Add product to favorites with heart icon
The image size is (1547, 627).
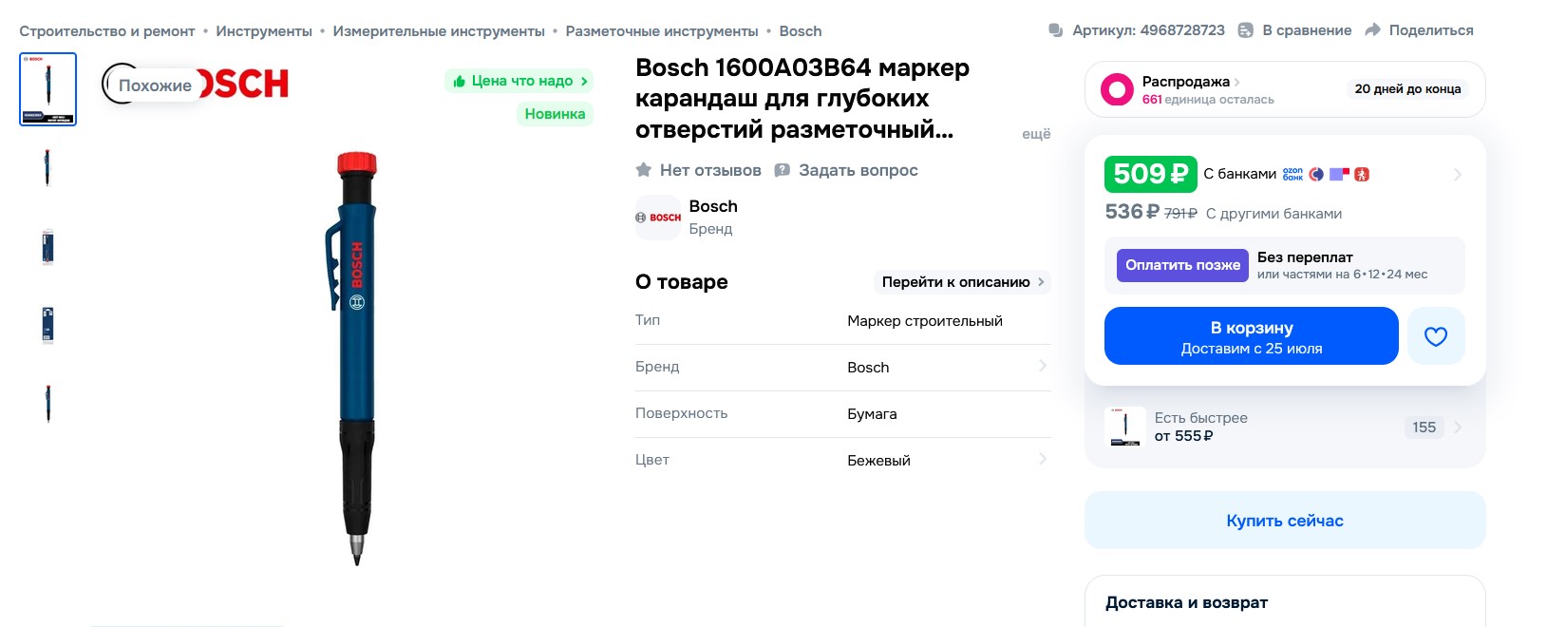pos(1435,335)
